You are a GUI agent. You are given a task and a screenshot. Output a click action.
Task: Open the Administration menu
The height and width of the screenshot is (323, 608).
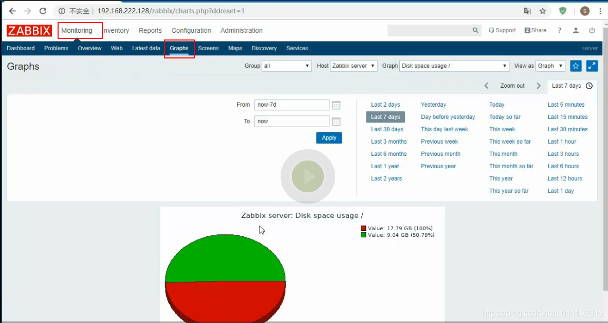(241, 30)
